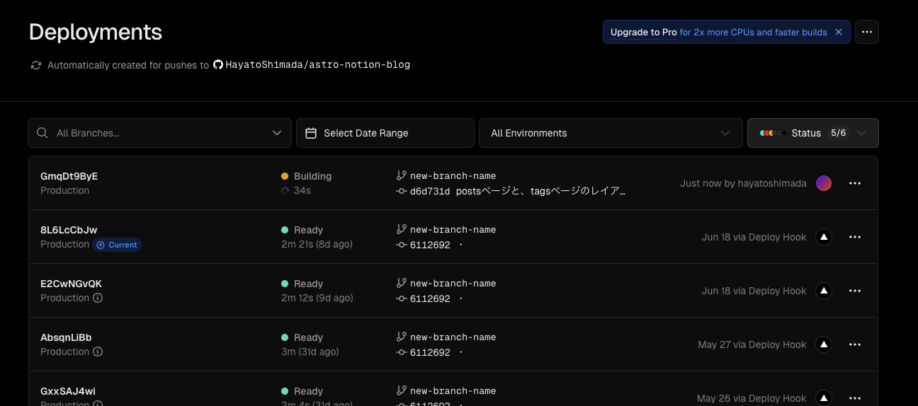
Task: Click 'Just now by hayatoshimada' text
Action: click(743, 183)
